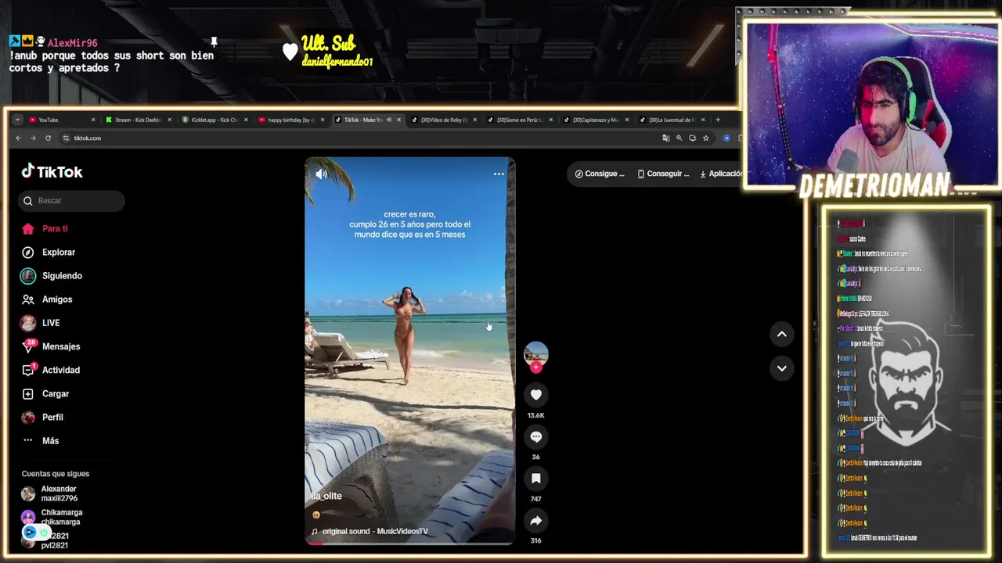Click the Amigos people icon
Screen dimensions: 1002x563
28,299
